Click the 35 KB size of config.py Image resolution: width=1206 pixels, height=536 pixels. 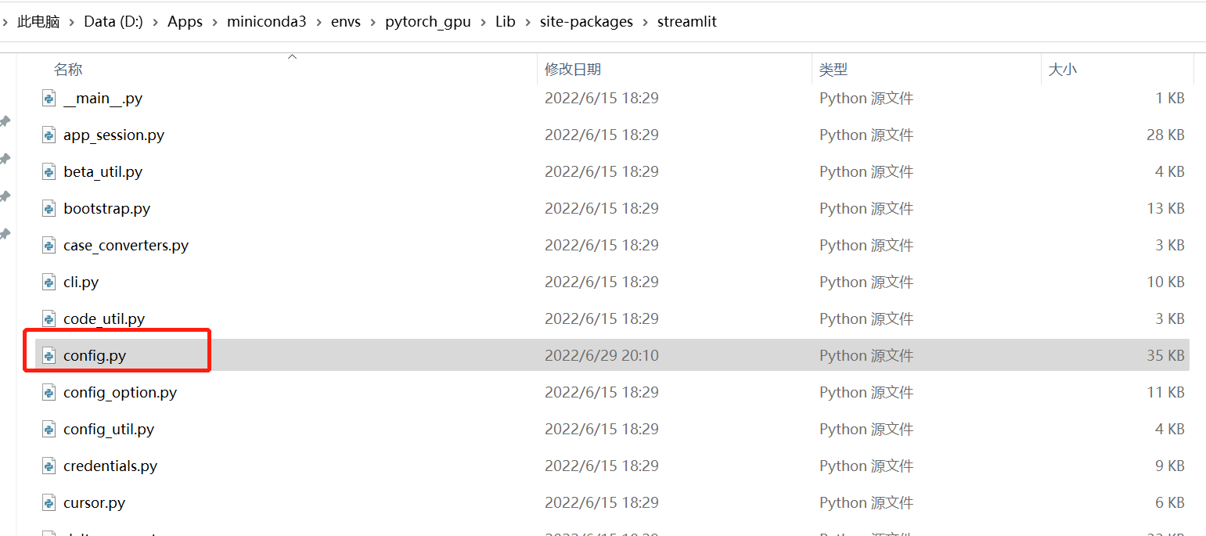point(1165,356)
